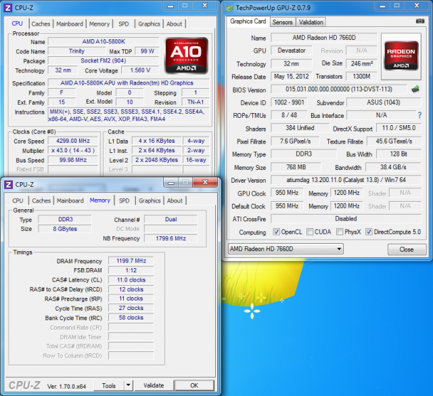Click the Validate button in CPU-Z
The image size is (433, 396).
[x=154, y=385]
